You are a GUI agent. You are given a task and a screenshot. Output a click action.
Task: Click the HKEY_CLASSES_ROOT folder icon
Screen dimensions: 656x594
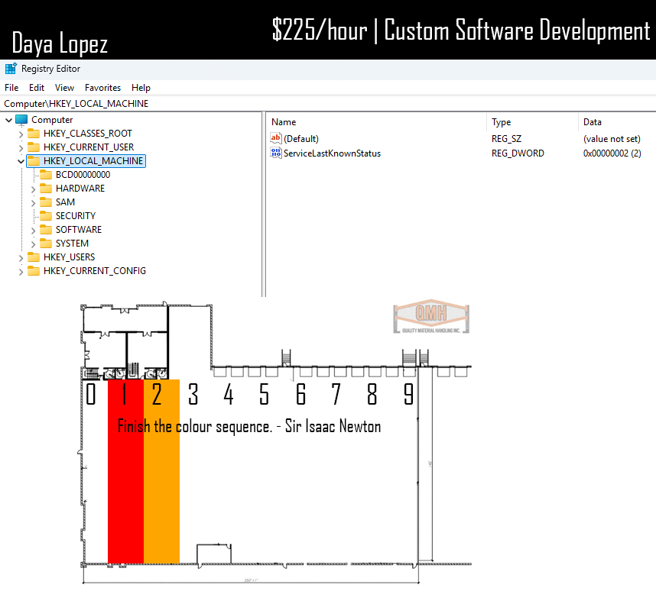[x=34, y=134]
